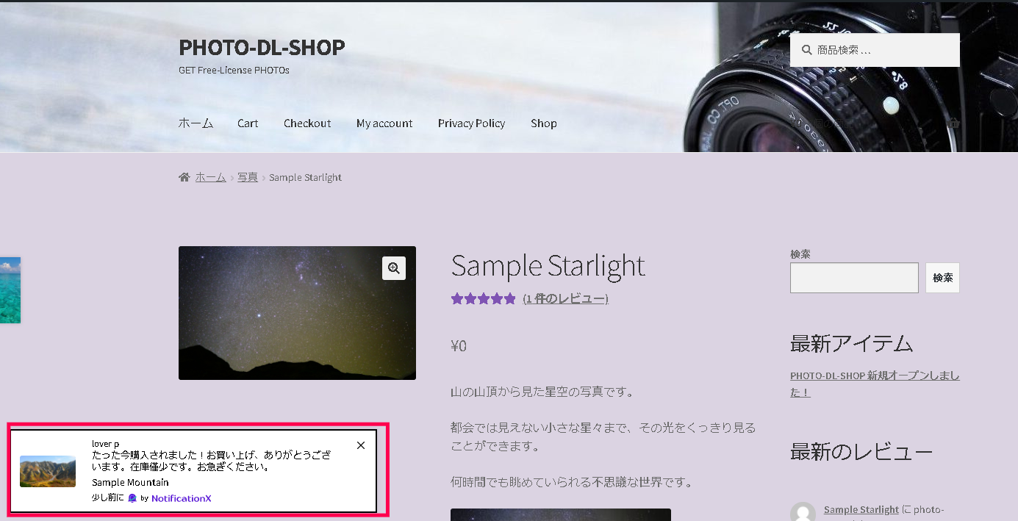1018x521 pixels.
Task: Click the 商品検索 product search field
Action: [875, 50]
